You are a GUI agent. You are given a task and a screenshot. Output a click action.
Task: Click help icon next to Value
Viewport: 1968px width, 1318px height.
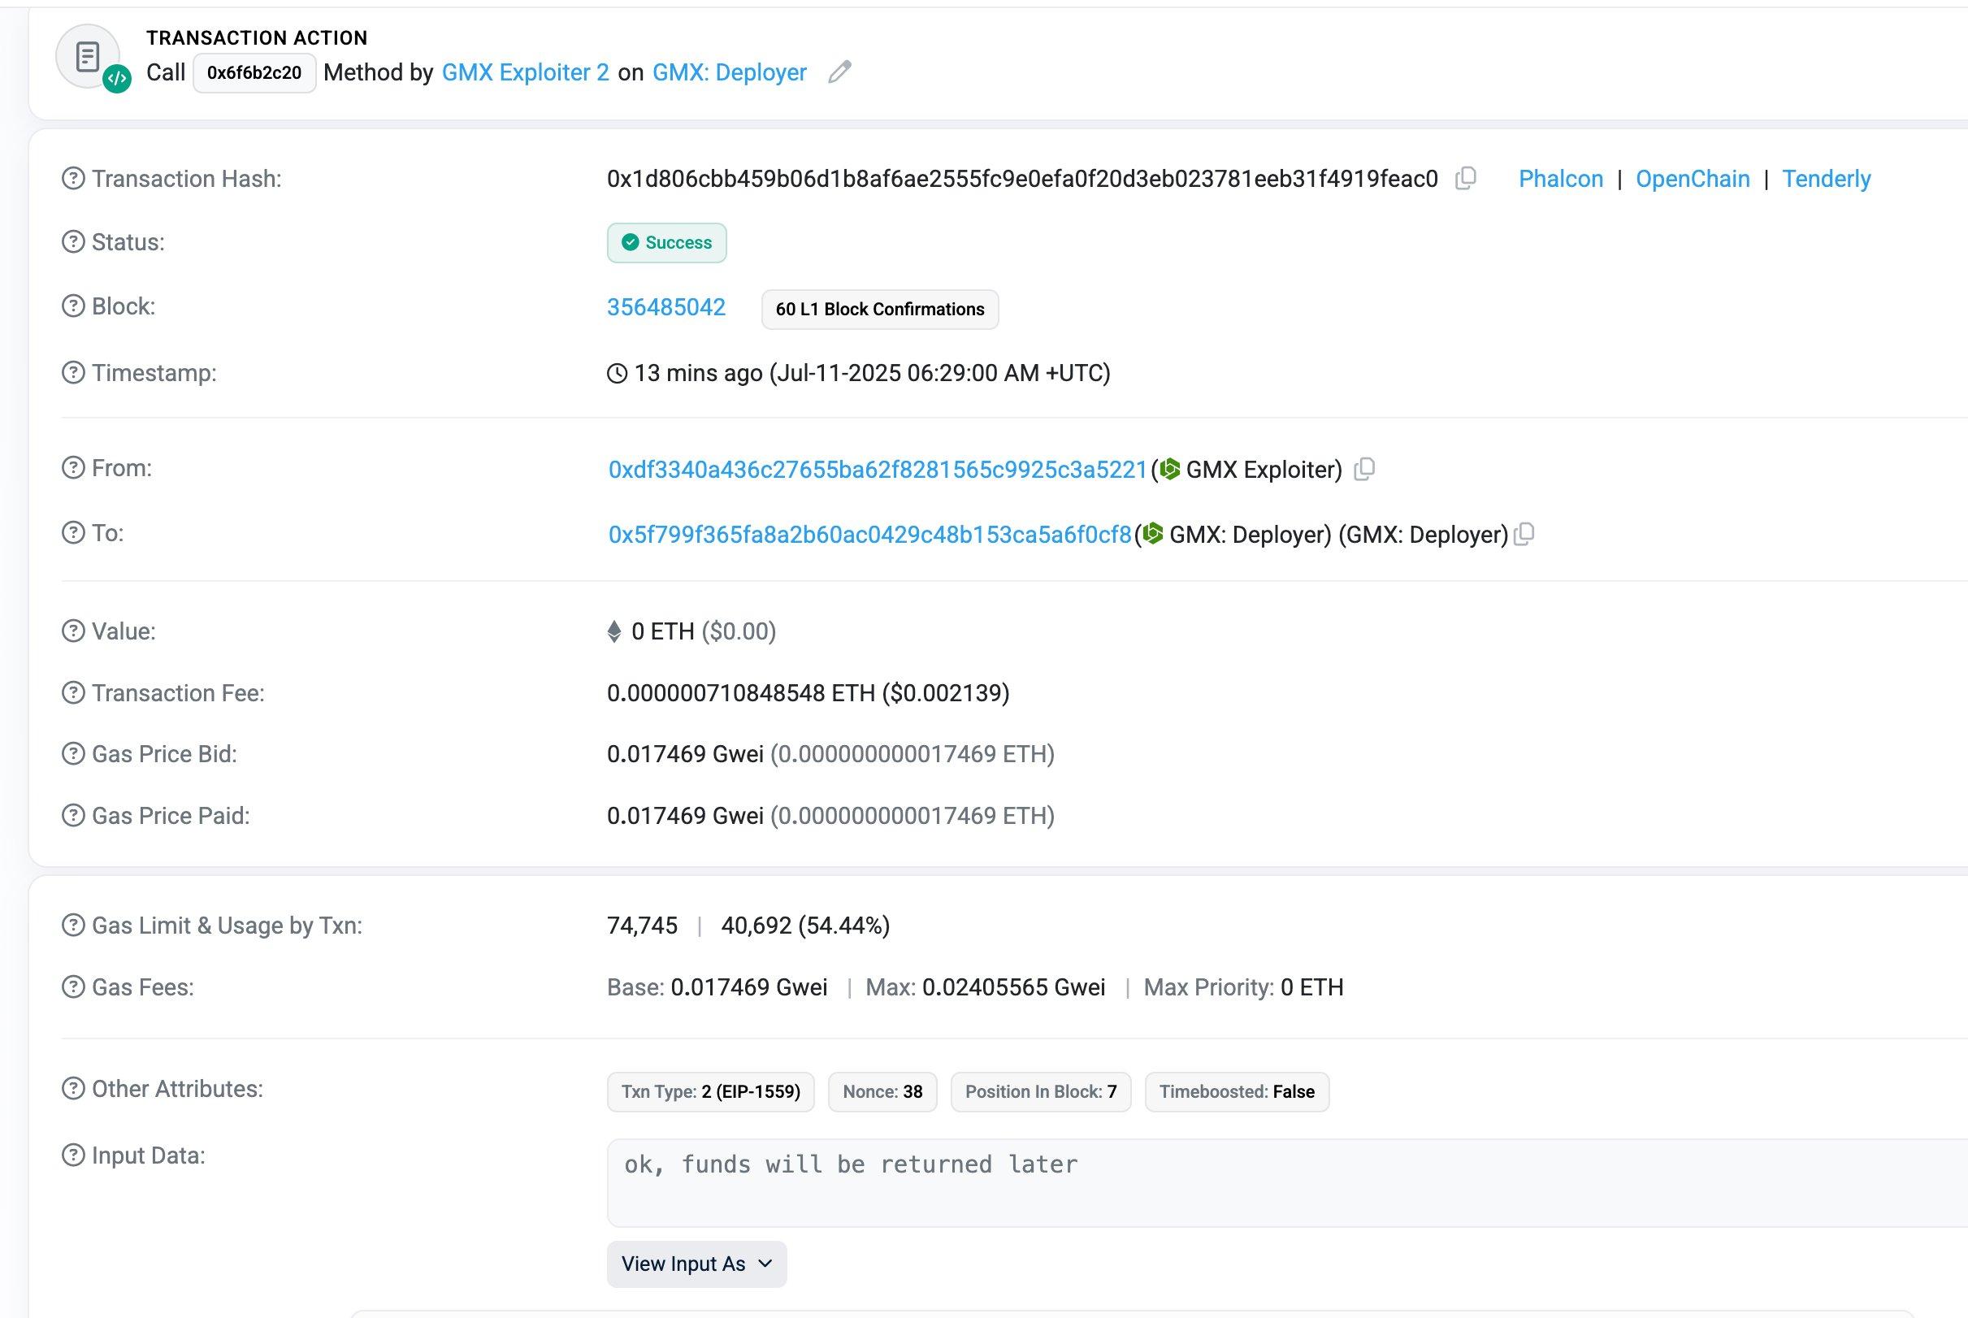coord(73,631)
